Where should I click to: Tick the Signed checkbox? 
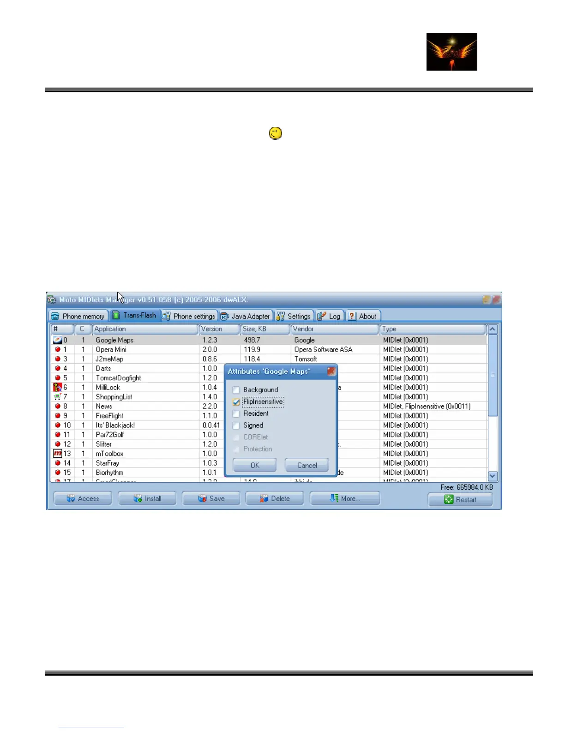pos(236,425)
